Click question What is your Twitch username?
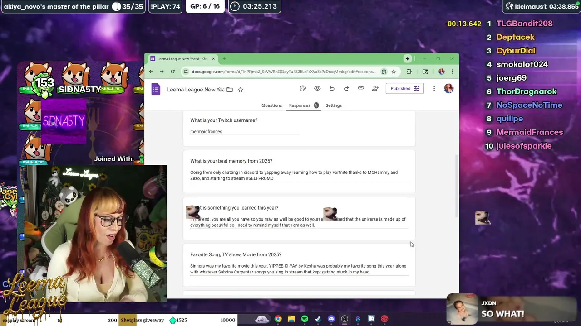 (224, 120)
